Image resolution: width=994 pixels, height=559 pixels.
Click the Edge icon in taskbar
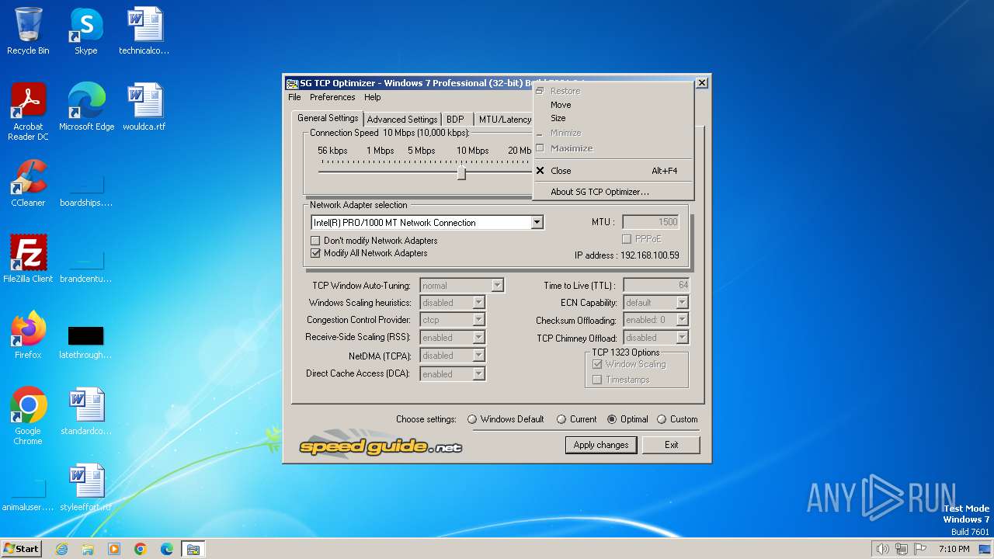[167, 549]
